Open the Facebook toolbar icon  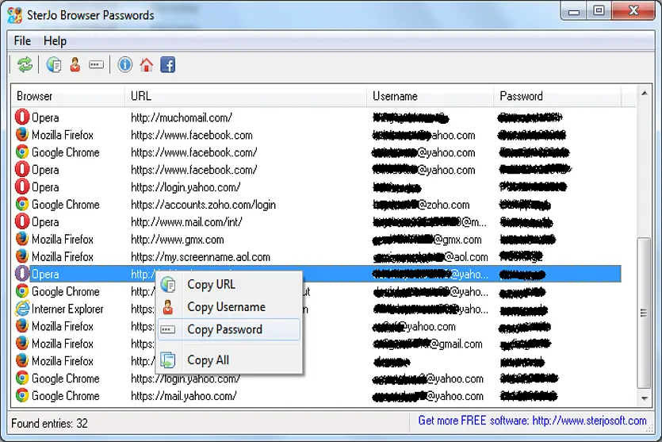167,64
